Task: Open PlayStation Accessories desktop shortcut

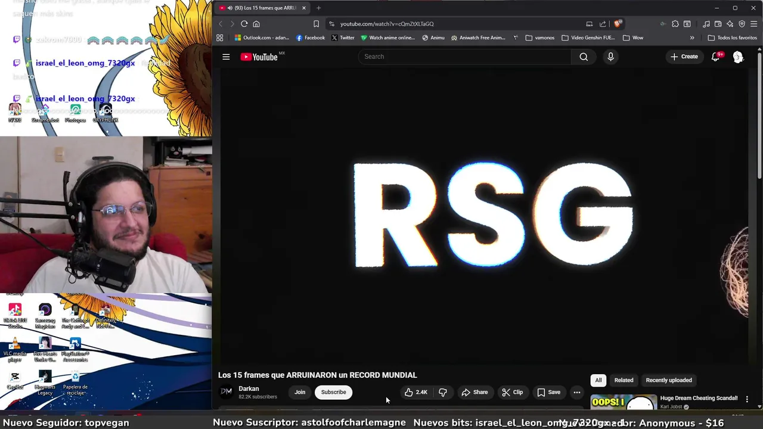Action: pos(75,349)
